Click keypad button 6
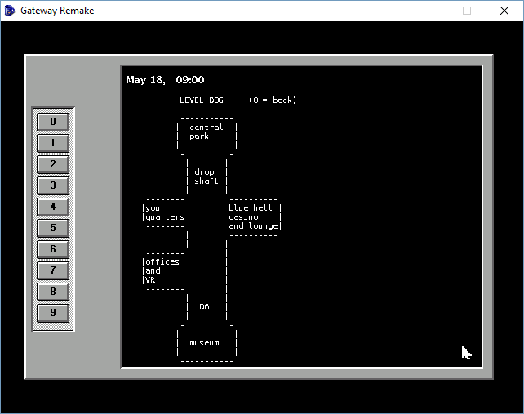 [53, 249]
